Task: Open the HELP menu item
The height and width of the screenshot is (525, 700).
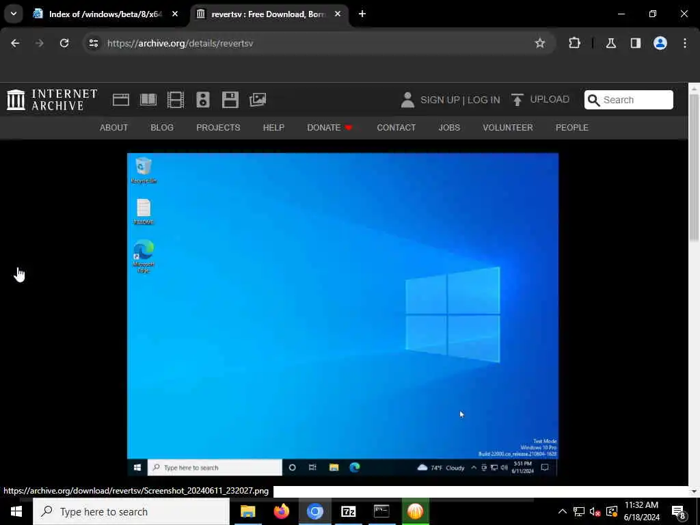Action: [x=273, y=128]
